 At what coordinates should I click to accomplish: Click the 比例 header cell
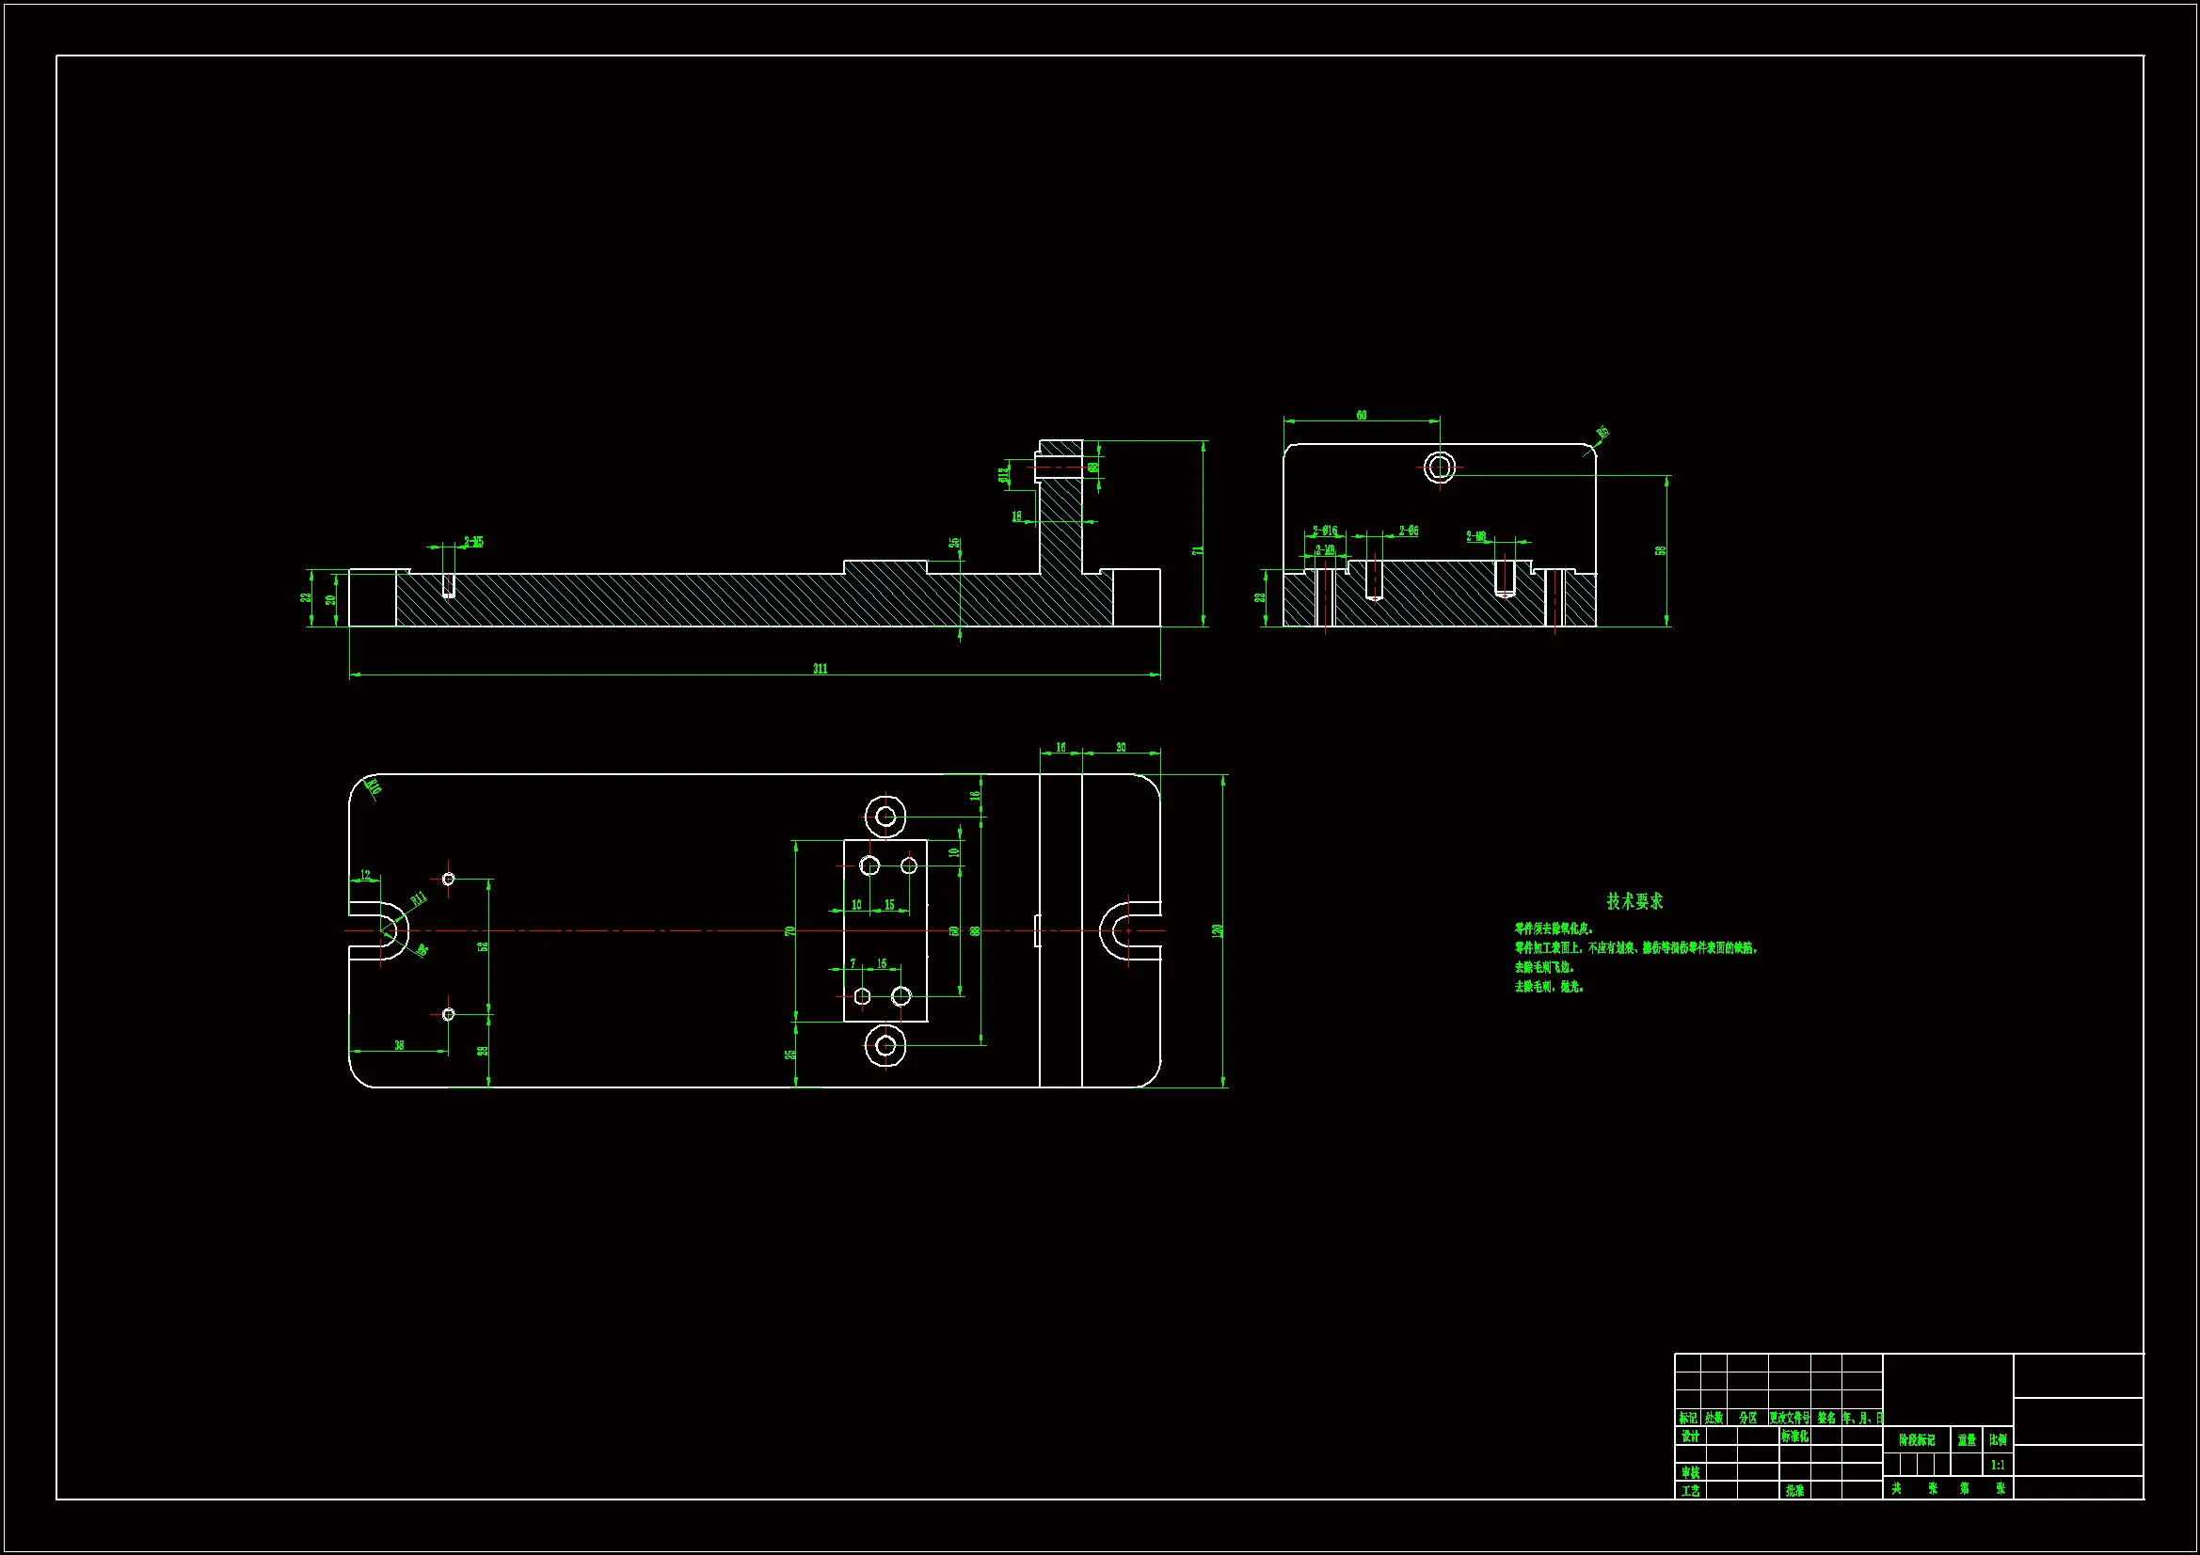tap(1998, 1439)
